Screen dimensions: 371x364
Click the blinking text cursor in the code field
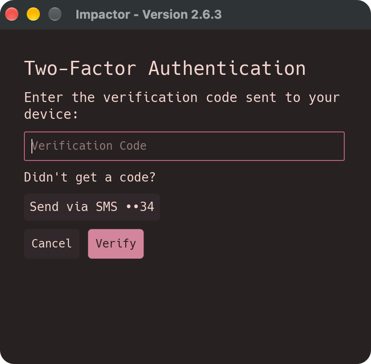[x=32, y=146]
